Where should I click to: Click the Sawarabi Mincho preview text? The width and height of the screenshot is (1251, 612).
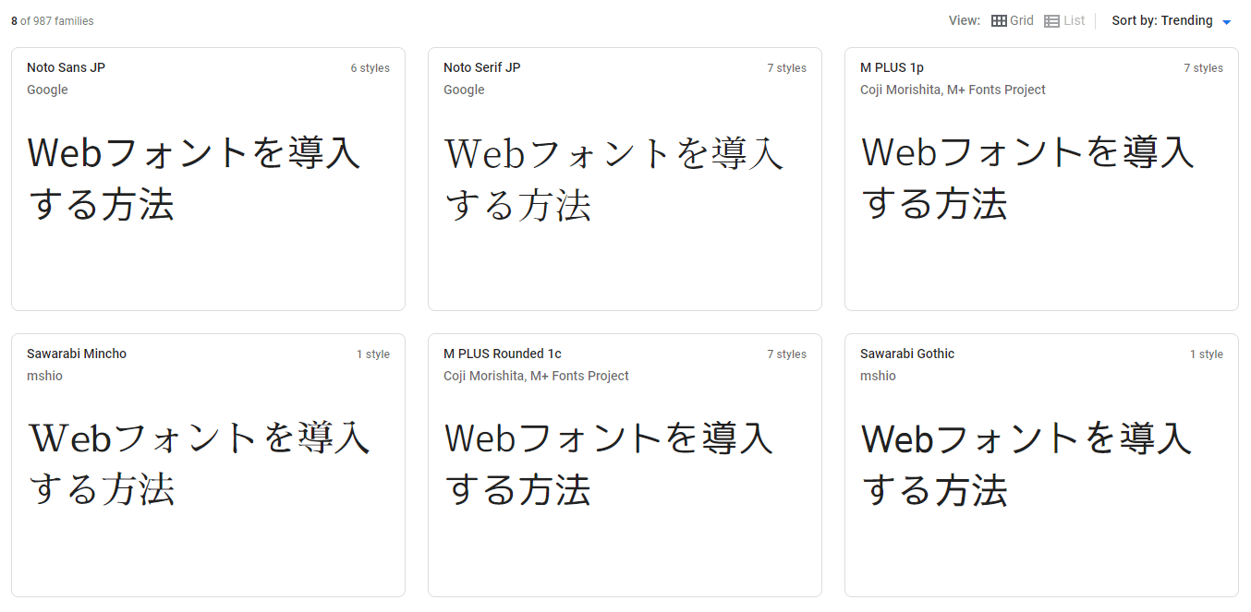200,463
